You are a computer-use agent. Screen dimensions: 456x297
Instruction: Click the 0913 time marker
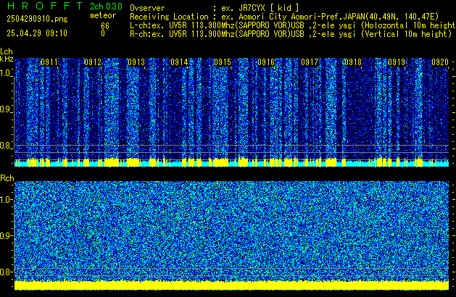click(x=136, y=62)
